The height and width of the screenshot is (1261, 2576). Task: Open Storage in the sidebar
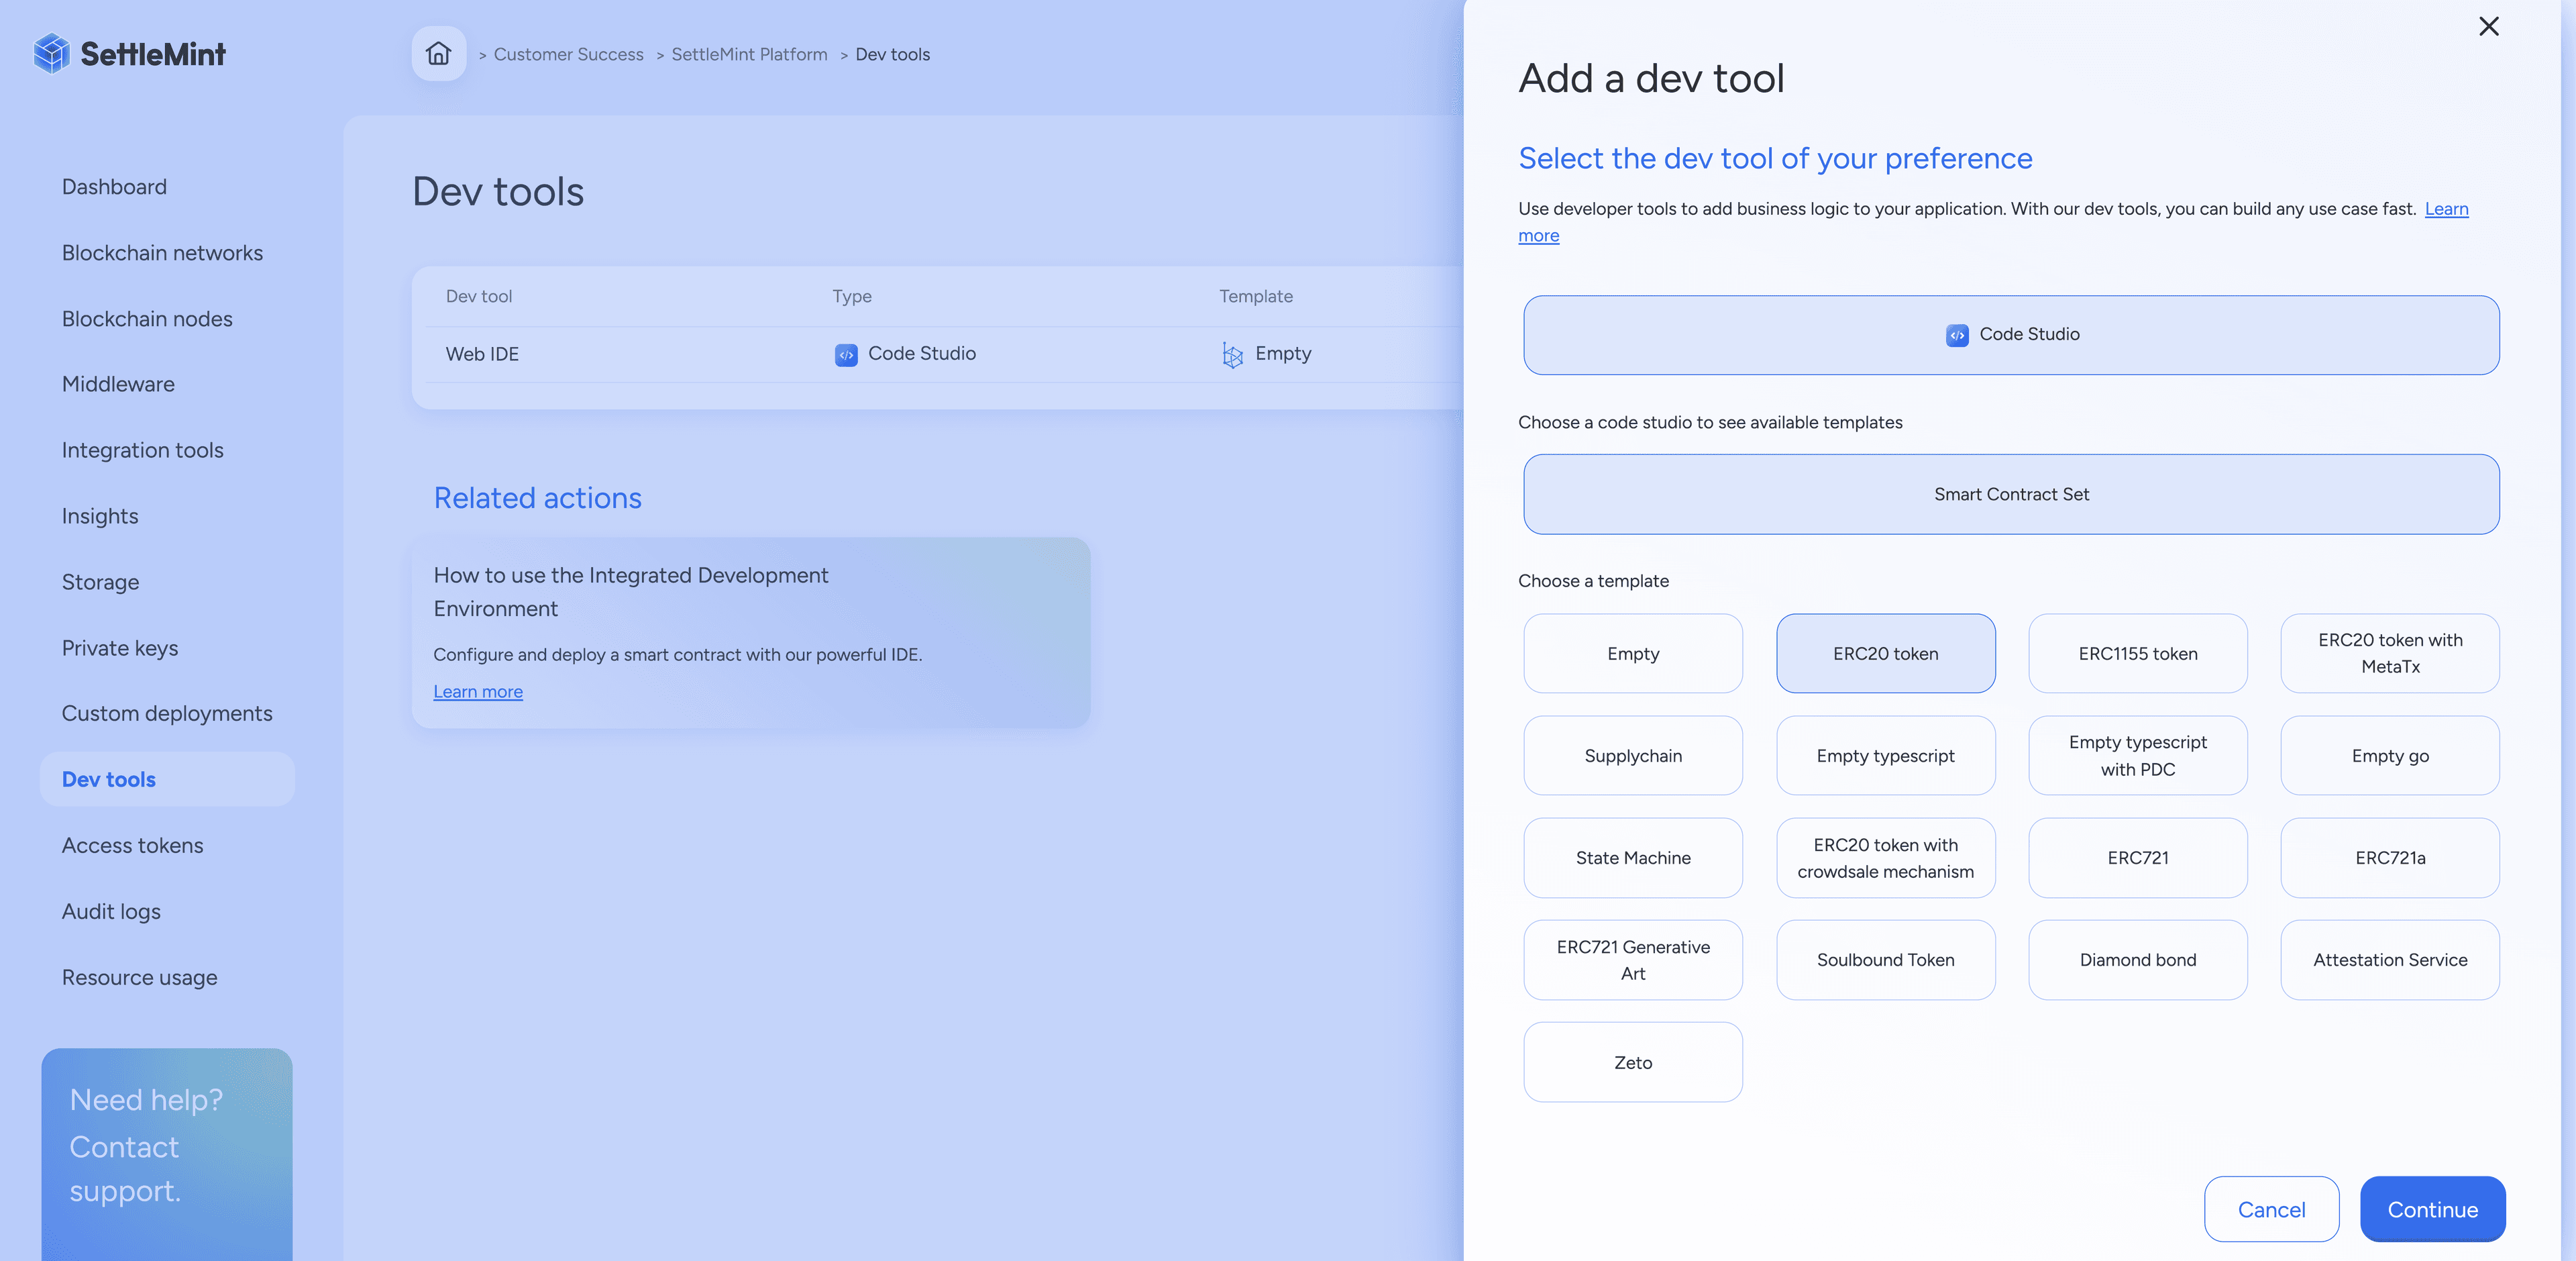(100, 583)
